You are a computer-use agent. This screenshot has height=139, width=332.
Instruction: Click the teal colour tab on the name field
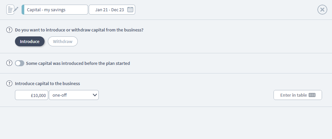pyautogui.click(x=23, y=10)
